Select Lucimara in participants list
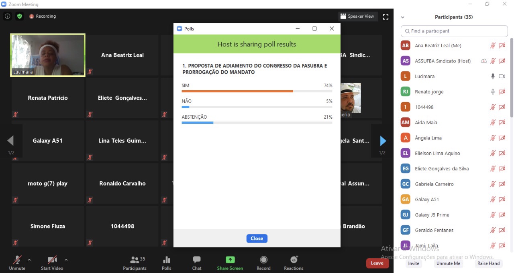This screenshot has width=514, height=273. 424,76
